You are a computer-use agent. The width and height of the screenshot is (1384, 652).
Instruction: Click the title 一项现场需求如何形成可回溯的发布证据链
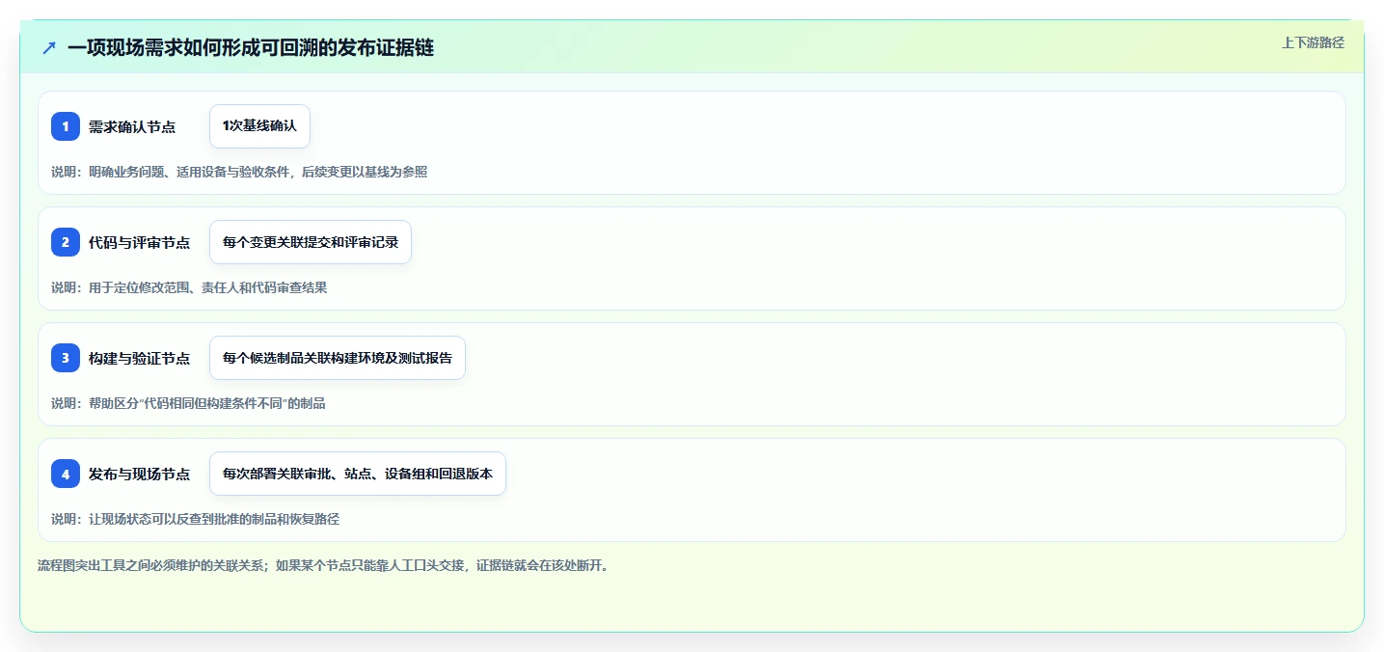pos(251,47)
